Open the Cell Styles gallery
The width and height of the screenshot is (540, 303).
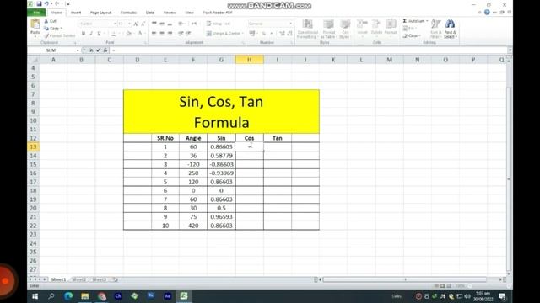click(x=345, y=29)
